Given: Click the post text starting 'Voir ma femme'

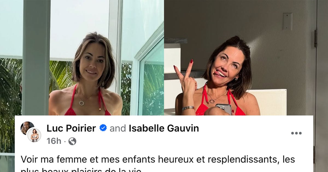Looking at the screenshot, I should [x=158, y=159].
